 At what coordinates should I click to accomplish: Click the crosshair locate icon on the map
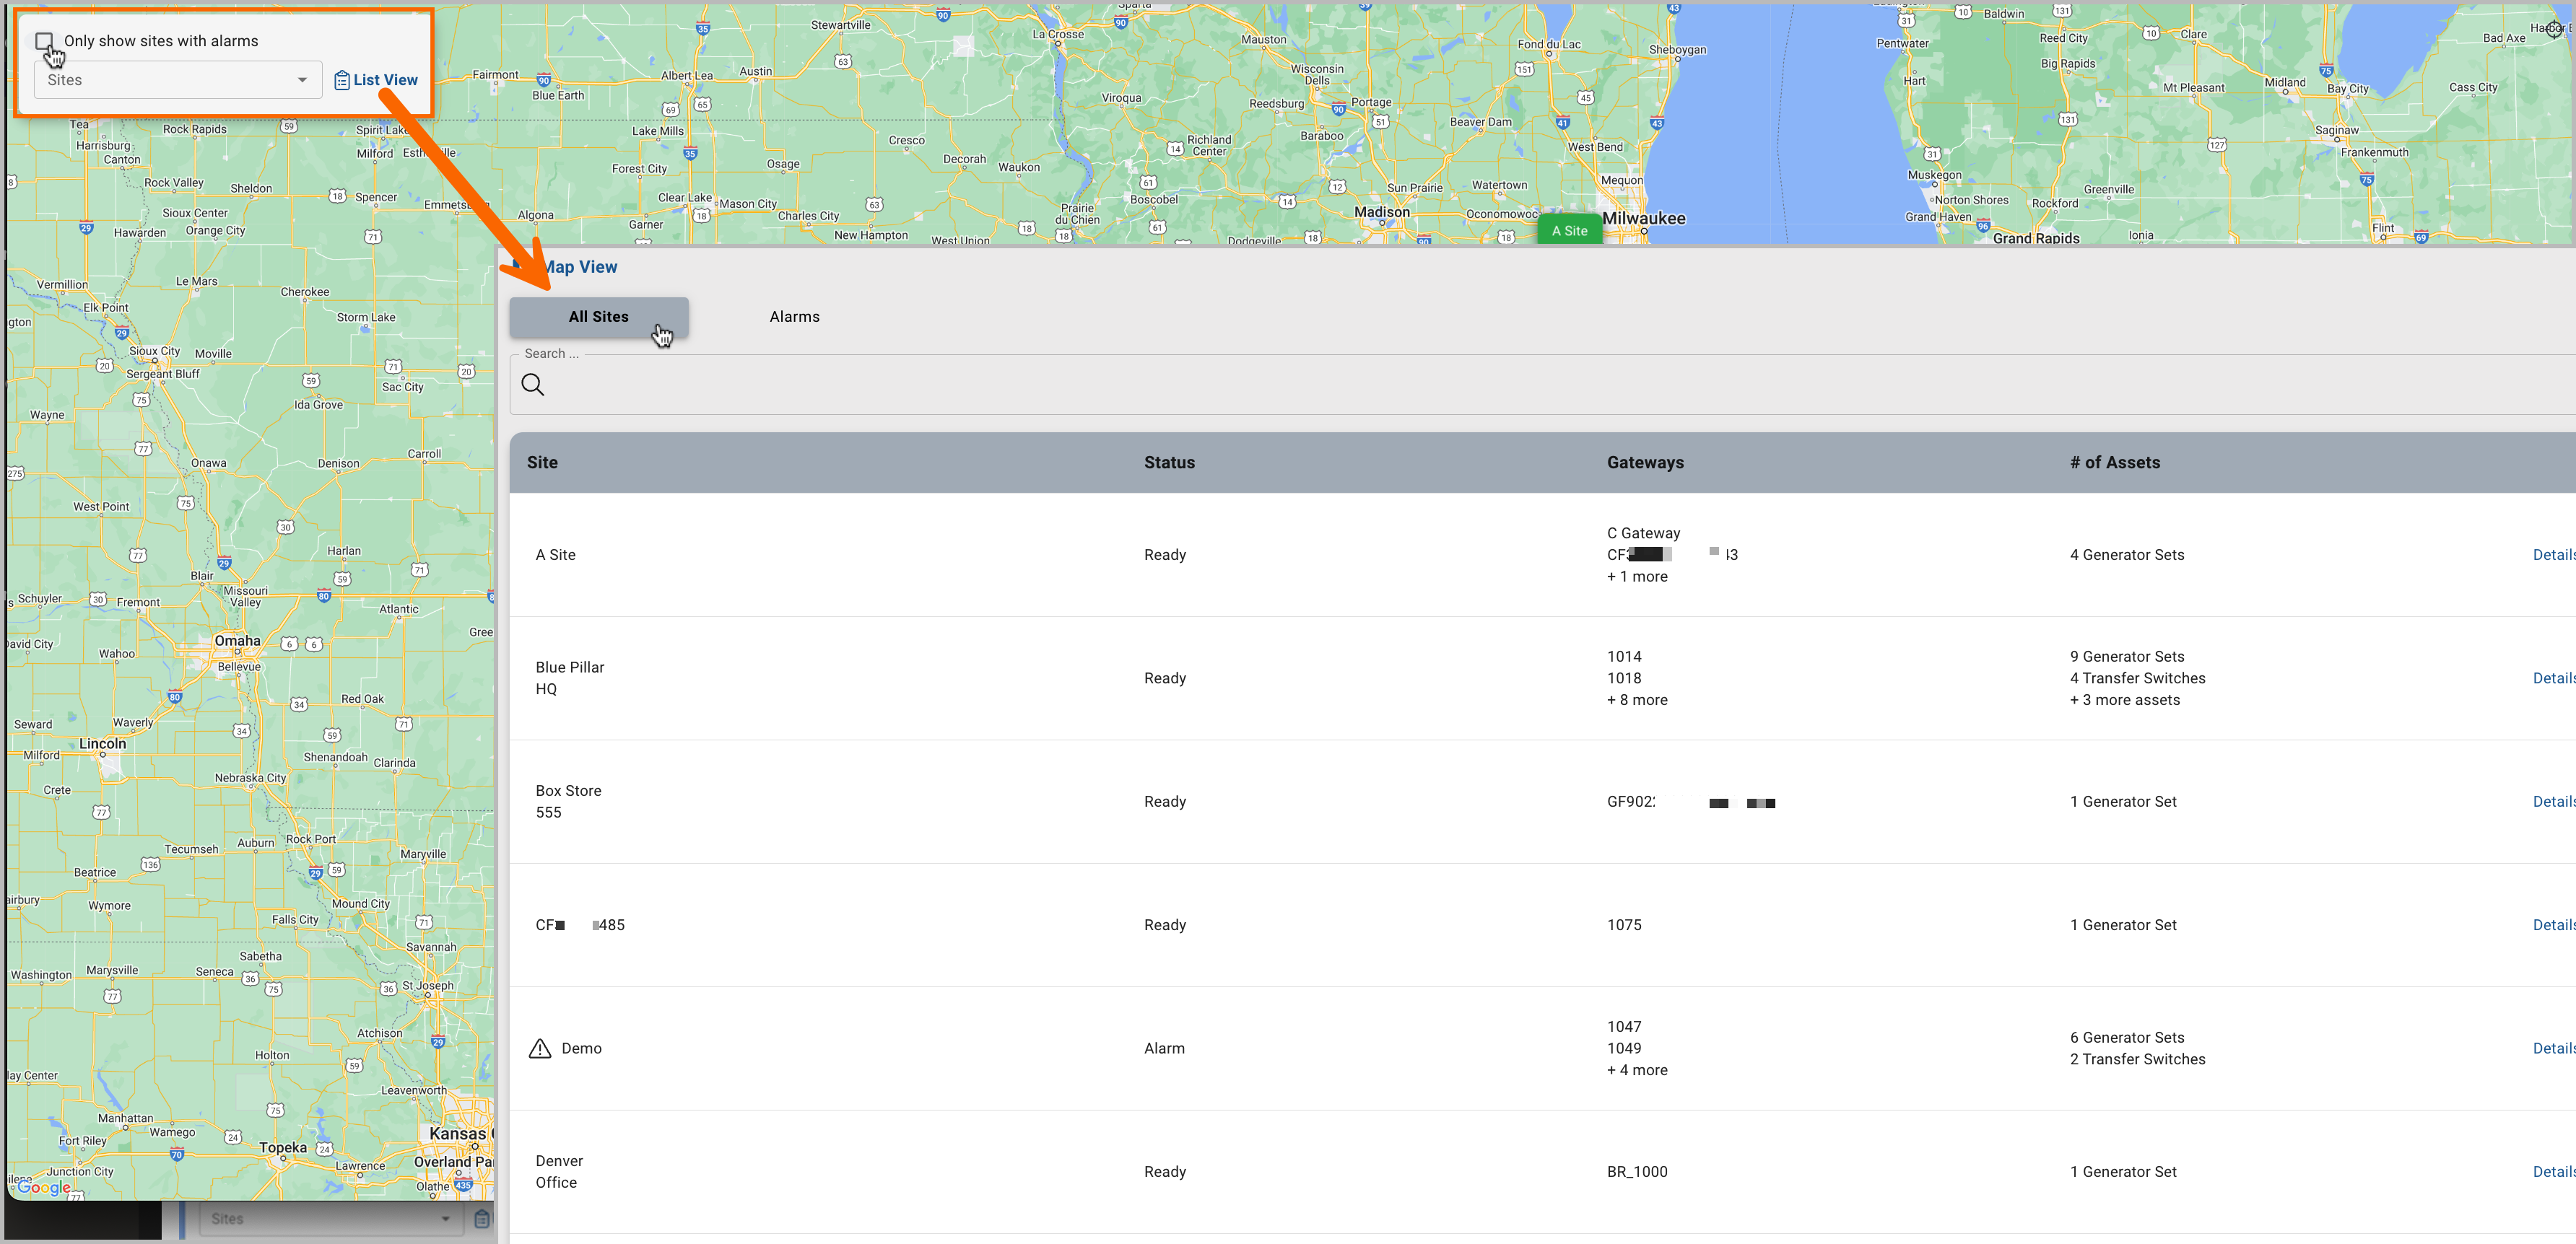coord(2554,29)
